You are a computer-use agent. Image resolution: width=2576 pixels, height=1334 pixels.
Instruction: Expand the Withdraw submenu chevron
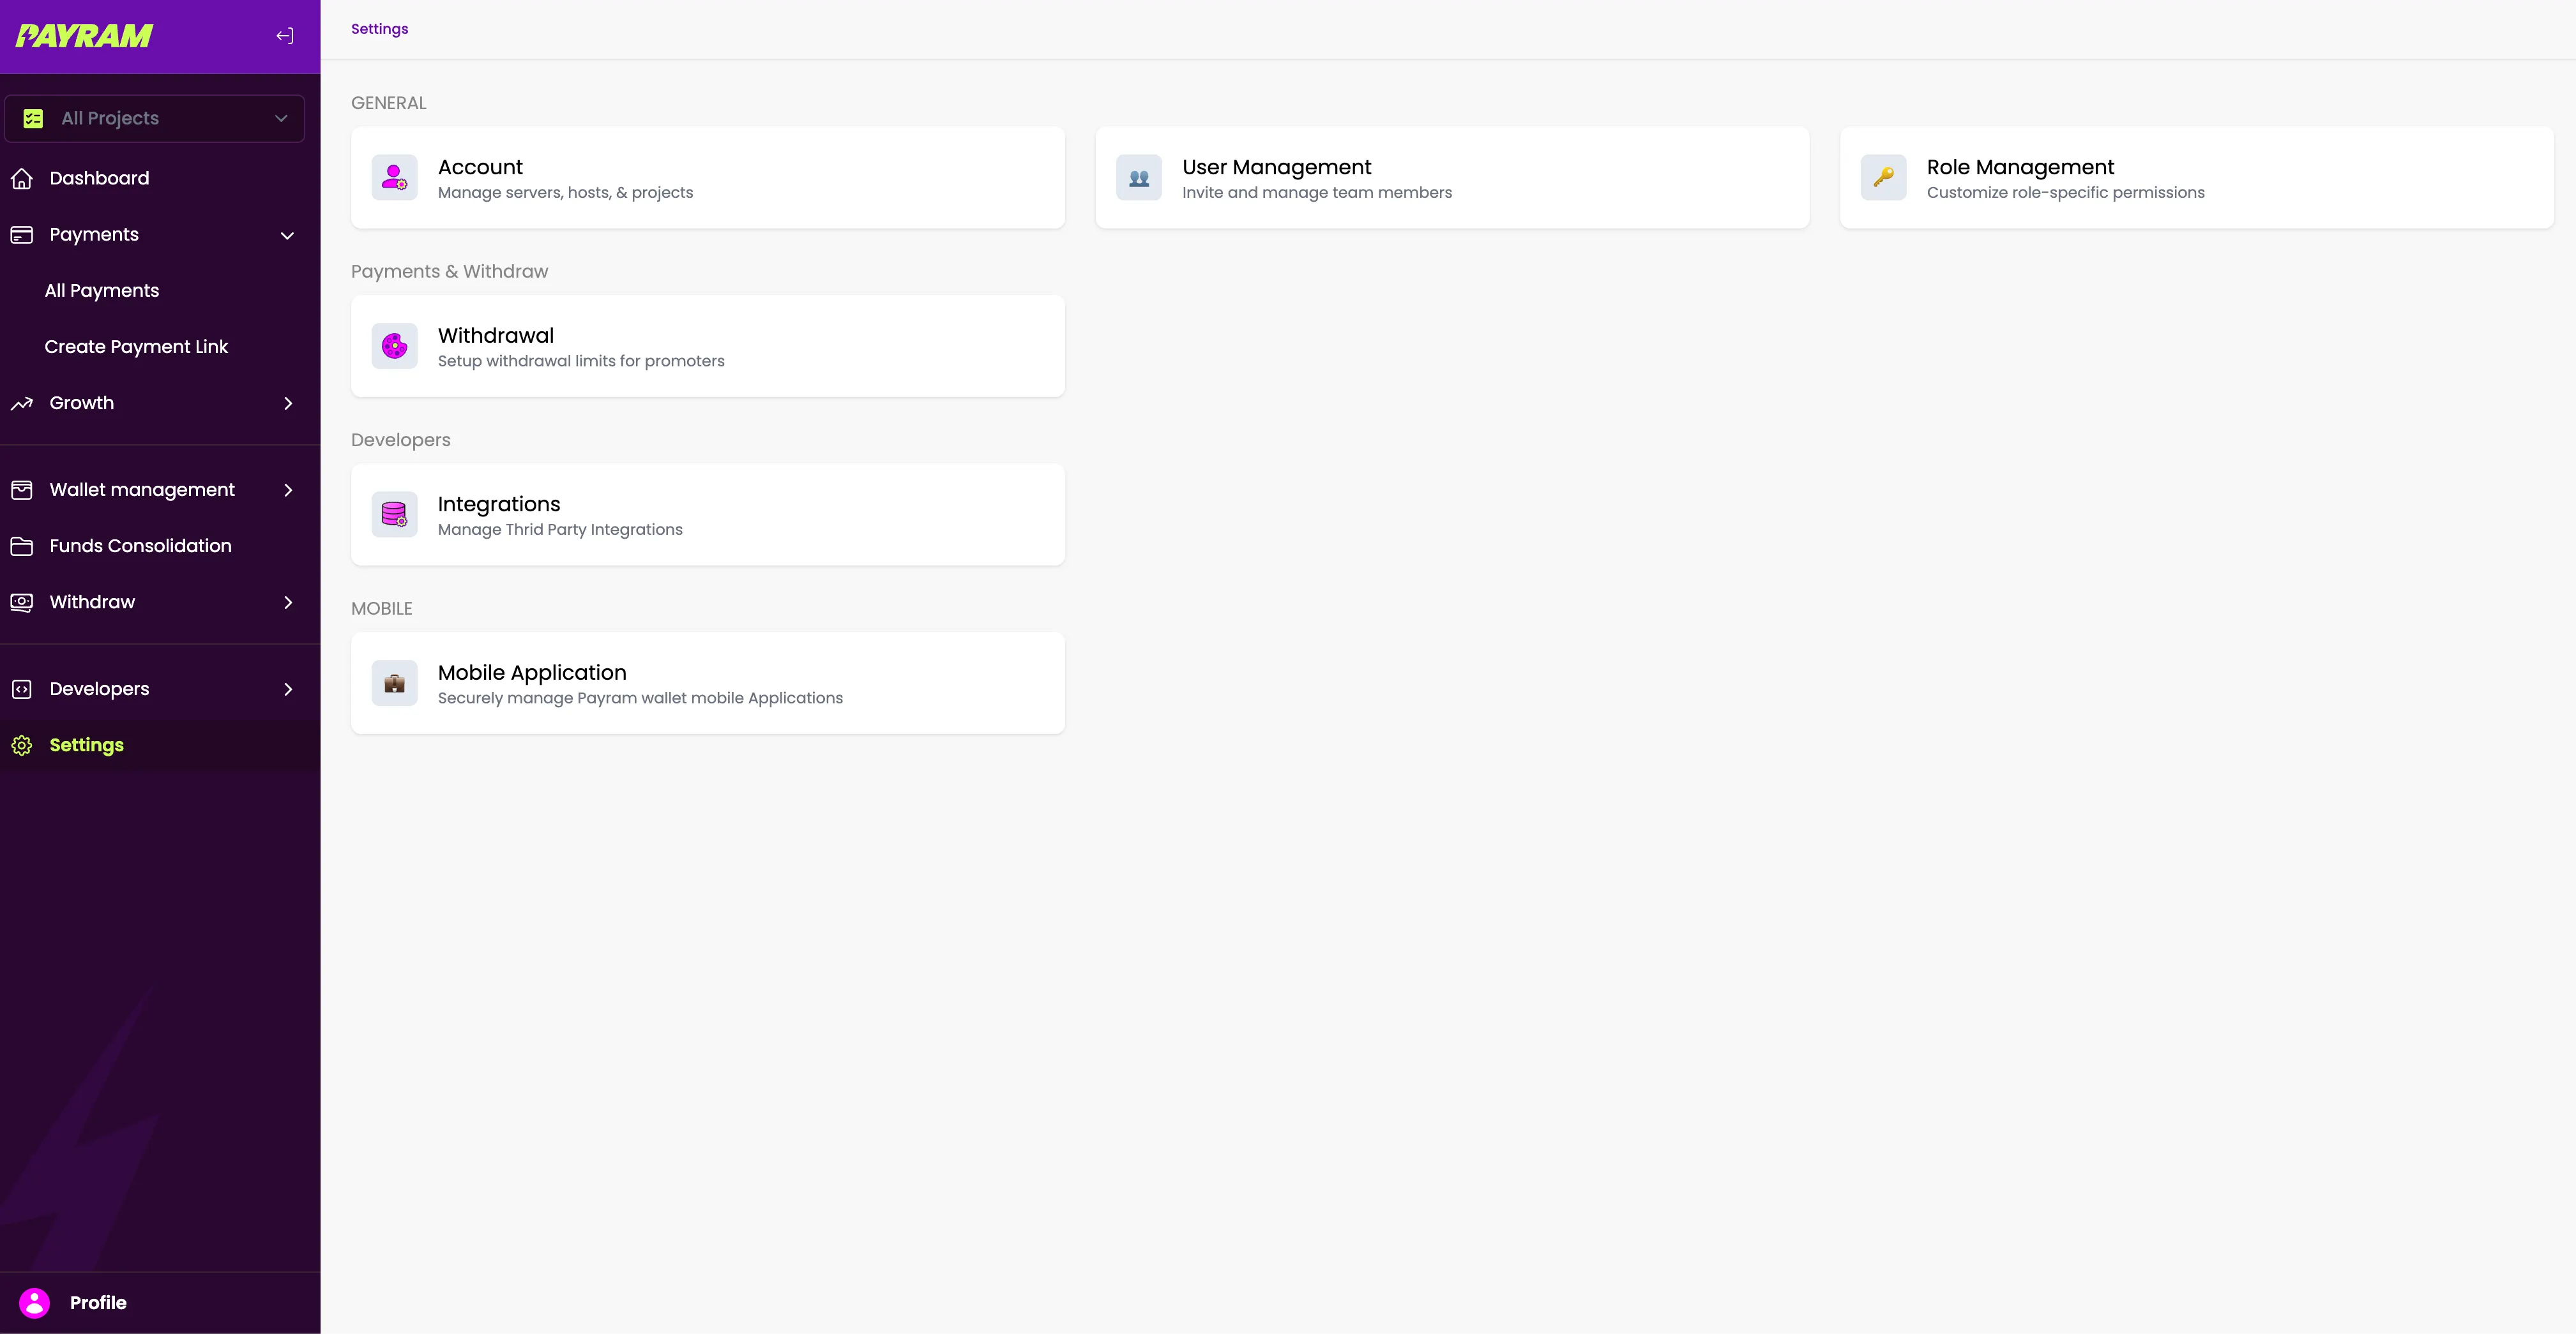click(288, 603)
